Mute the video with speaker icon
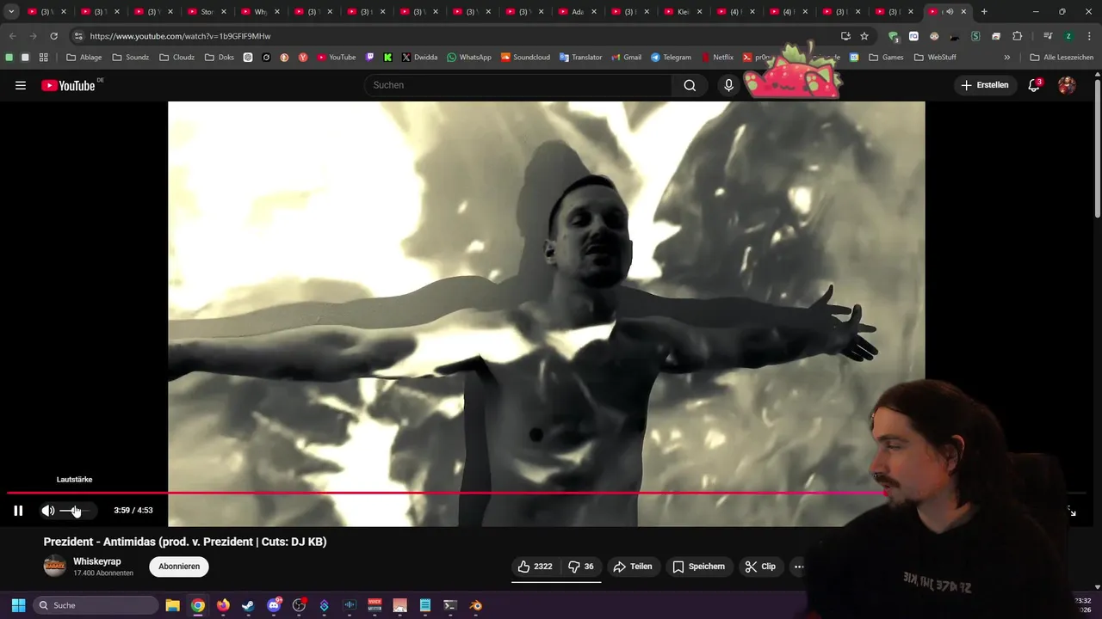 (48, 511)
